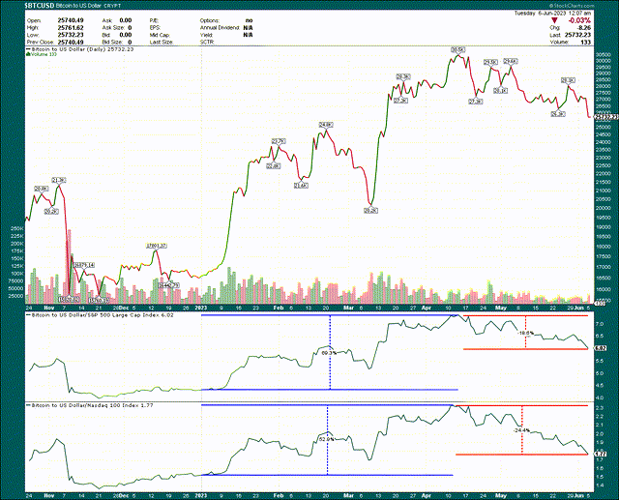This screenshot has width=619, height=500.
Task: Click the 69.3% gain annotation
Action: (329, 353)
